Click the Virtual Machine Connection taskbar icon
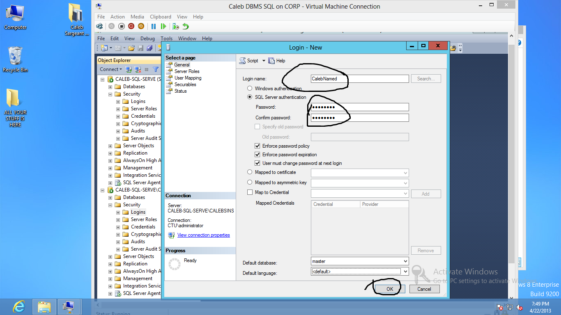561x315 pixels. click(69, 306)
